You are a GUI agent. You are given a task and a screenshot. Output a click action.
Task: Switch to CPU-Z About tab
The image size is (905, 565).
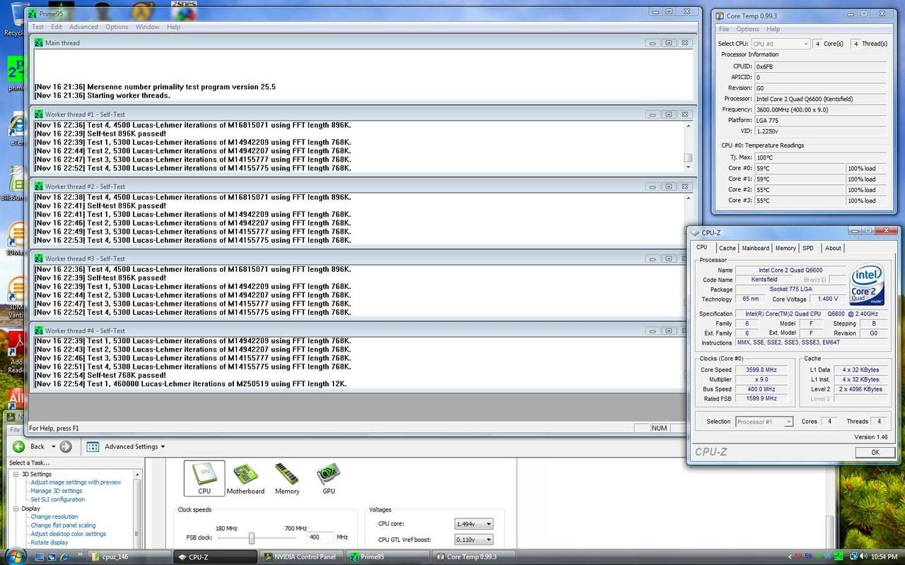(833, 248)
